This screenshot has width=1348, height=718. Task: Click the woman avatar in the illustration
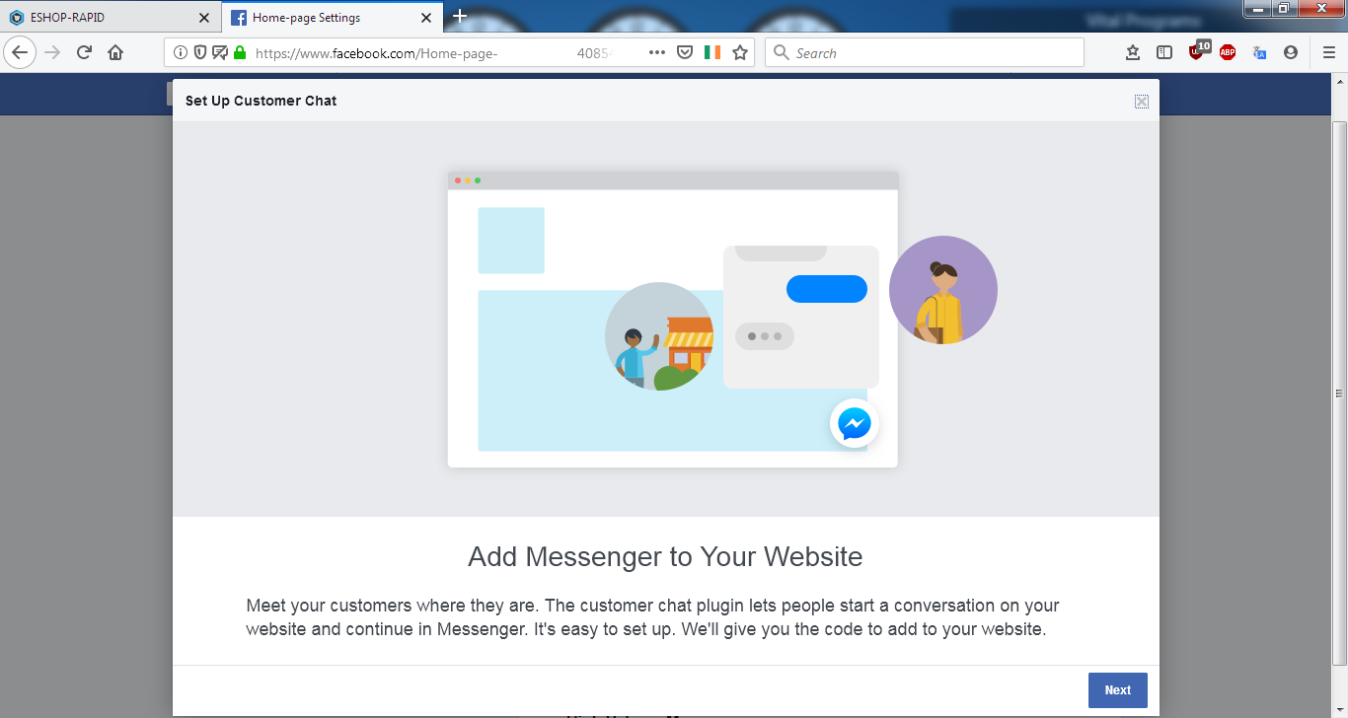point(943,290)
